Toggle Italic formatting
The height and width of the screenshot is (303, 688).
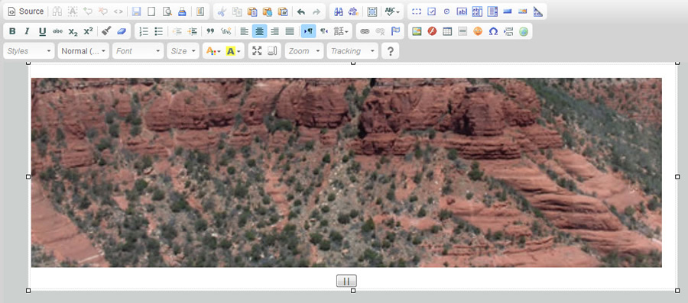(28, 31)
